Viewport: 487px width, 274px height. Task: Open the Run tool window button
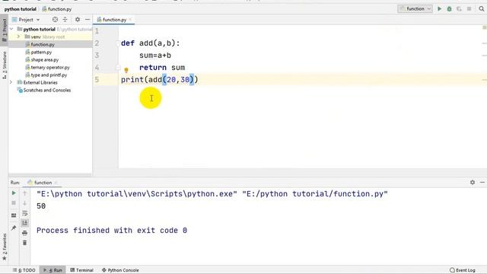[53, 270]
